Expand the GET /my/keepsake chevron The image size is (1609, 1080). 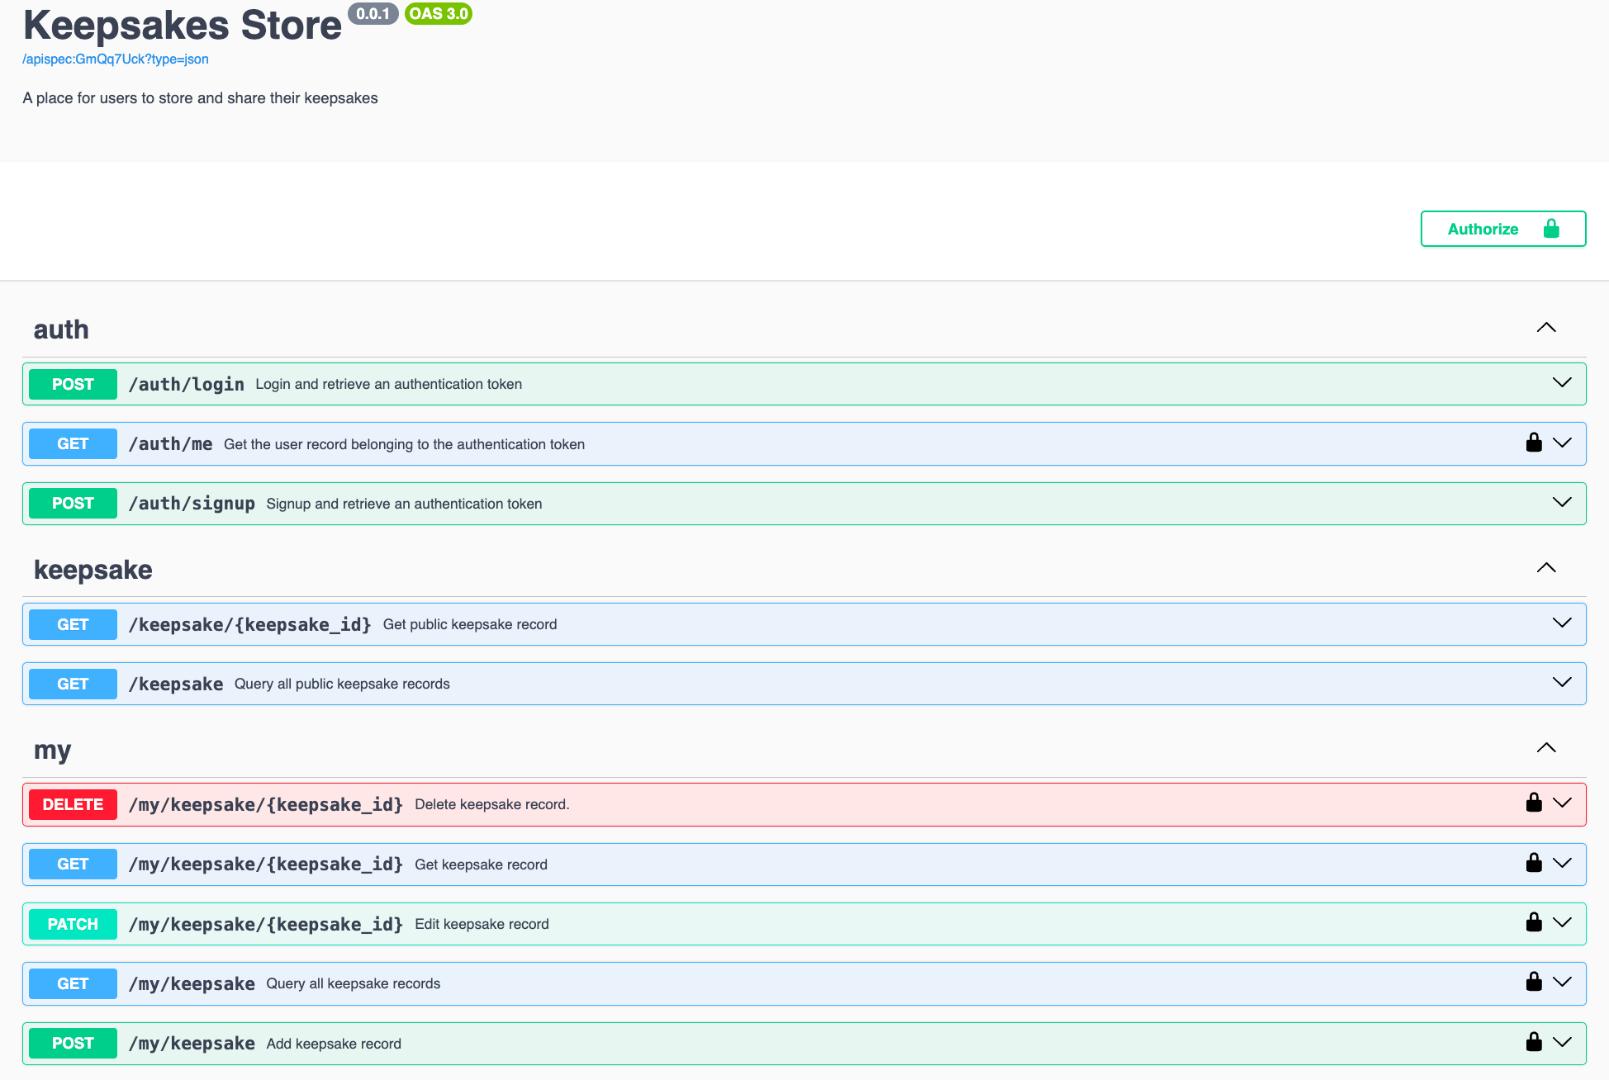pos(1562,983)
